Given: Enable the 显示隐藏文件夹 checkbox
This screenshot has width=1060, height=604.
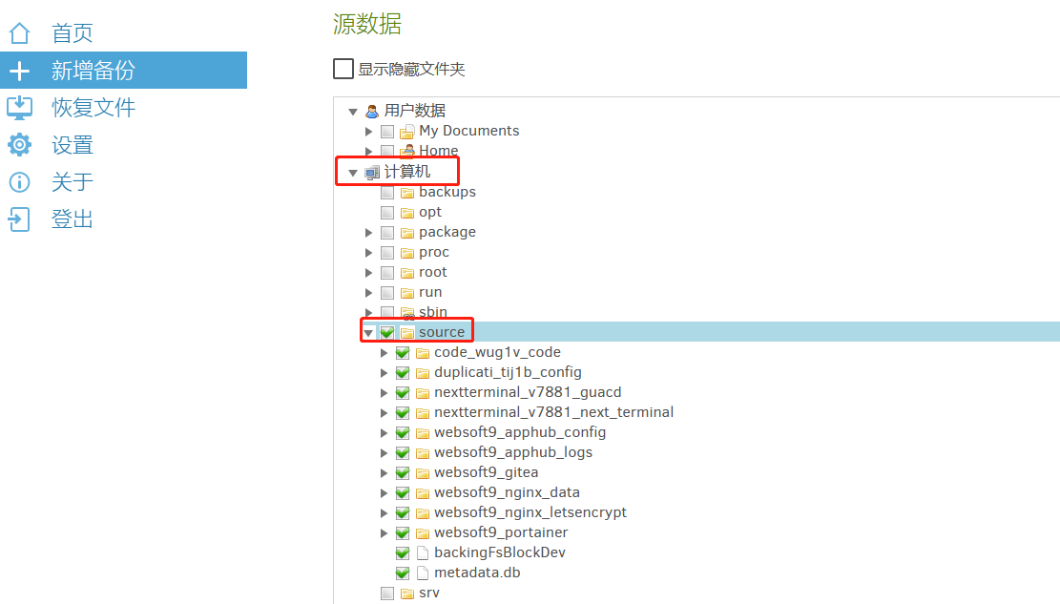Looking at the screenshot, I should [x=343, y=69].
